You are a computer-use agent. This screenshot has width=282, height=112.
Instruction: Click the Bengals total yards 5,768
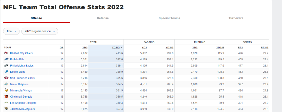pos(84,97)
